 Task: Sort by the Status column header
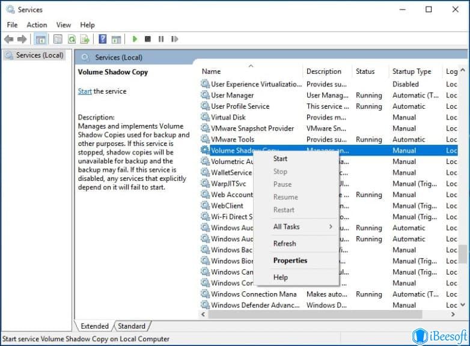pos(370,71)
